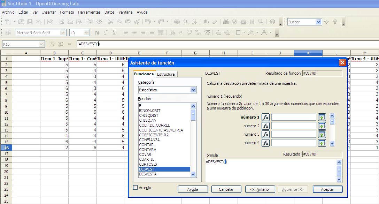Click the shrink range-selector button for número 1
This screenshot has width=379, height=204.
(322, 118)
